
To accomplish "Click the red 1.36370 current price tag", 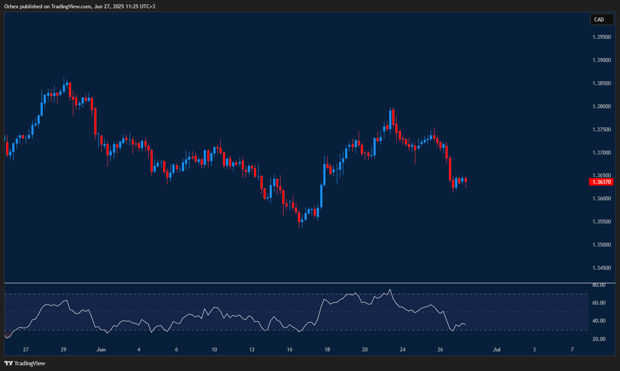I will (602, 182).
